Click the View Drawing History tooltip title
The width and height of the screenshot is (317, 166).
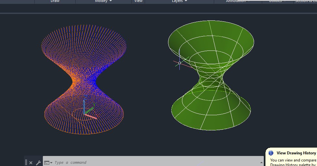click(x=296, y=153)
